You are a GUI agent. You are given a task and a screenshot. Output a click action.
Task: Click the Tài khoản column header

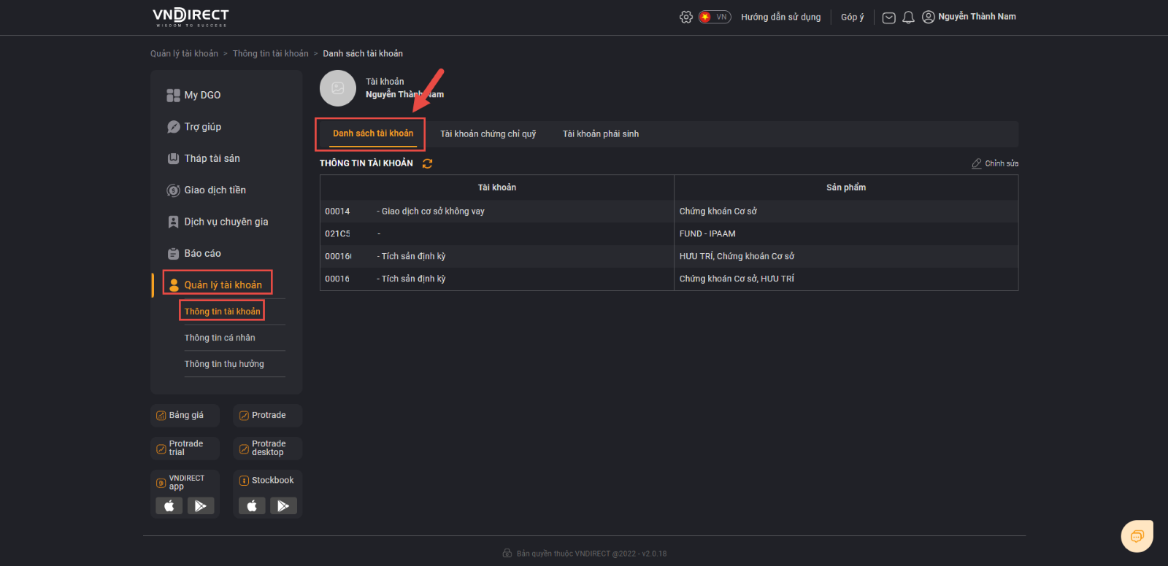click(497, 187)
